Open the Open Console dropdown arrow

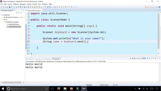[155, 58]
